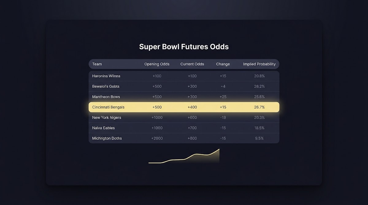Click the +25 change value
The image size is (368, 205).
point(223,97)
